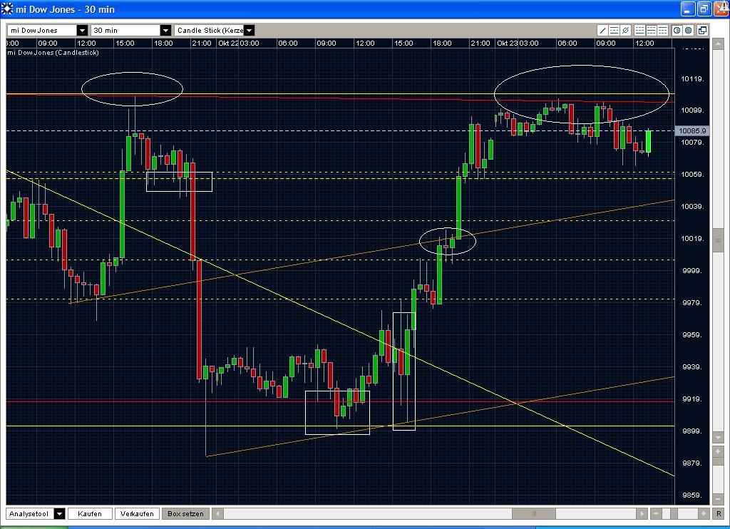Open the 30 min timeframe dropdown
Screen dimensions: 730x529
(166, 31)
